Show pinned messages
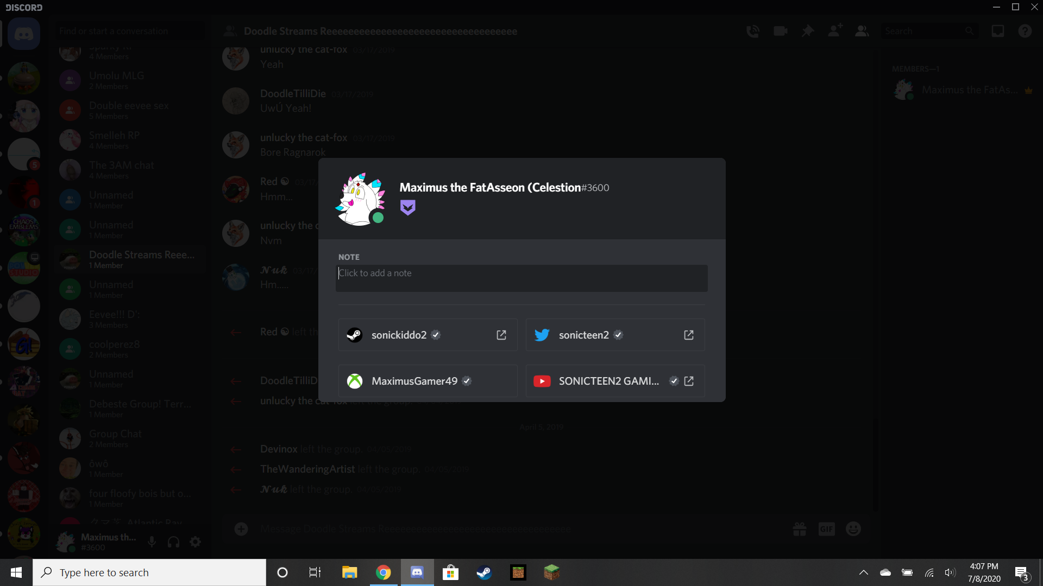The height and width of the screenshot is (586, 1043). click(808, 31)
